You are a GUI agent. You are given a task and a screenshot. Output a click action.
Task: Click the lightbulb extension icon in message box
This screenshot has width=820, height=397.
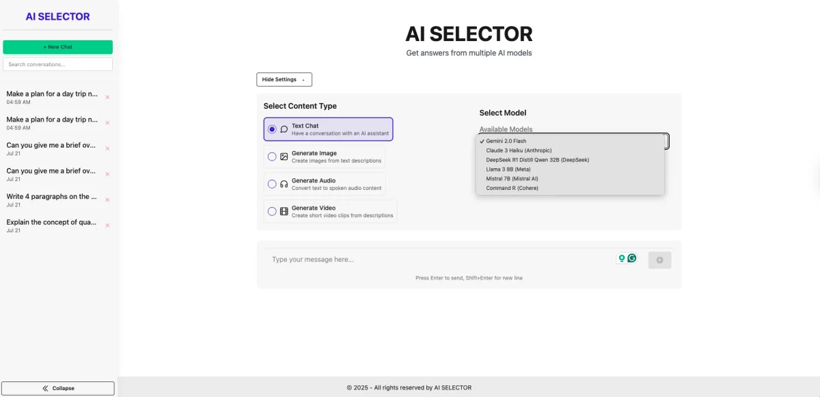622,258
